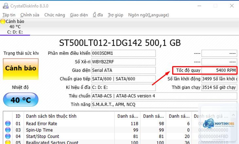
Task: Click the yellow Cảnh báo health status button
Action: tap(21, 69)
